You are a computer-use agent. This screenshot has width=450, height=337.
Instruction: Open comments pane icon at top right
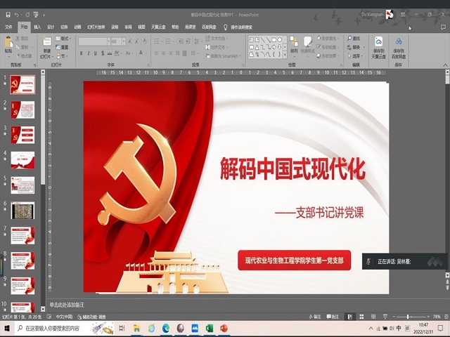click(443, 27)
